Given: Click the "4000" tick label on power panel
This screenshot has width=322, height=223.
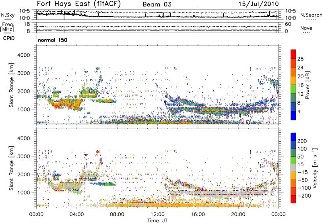Looking at the screenshot, I should click(24, 55).
